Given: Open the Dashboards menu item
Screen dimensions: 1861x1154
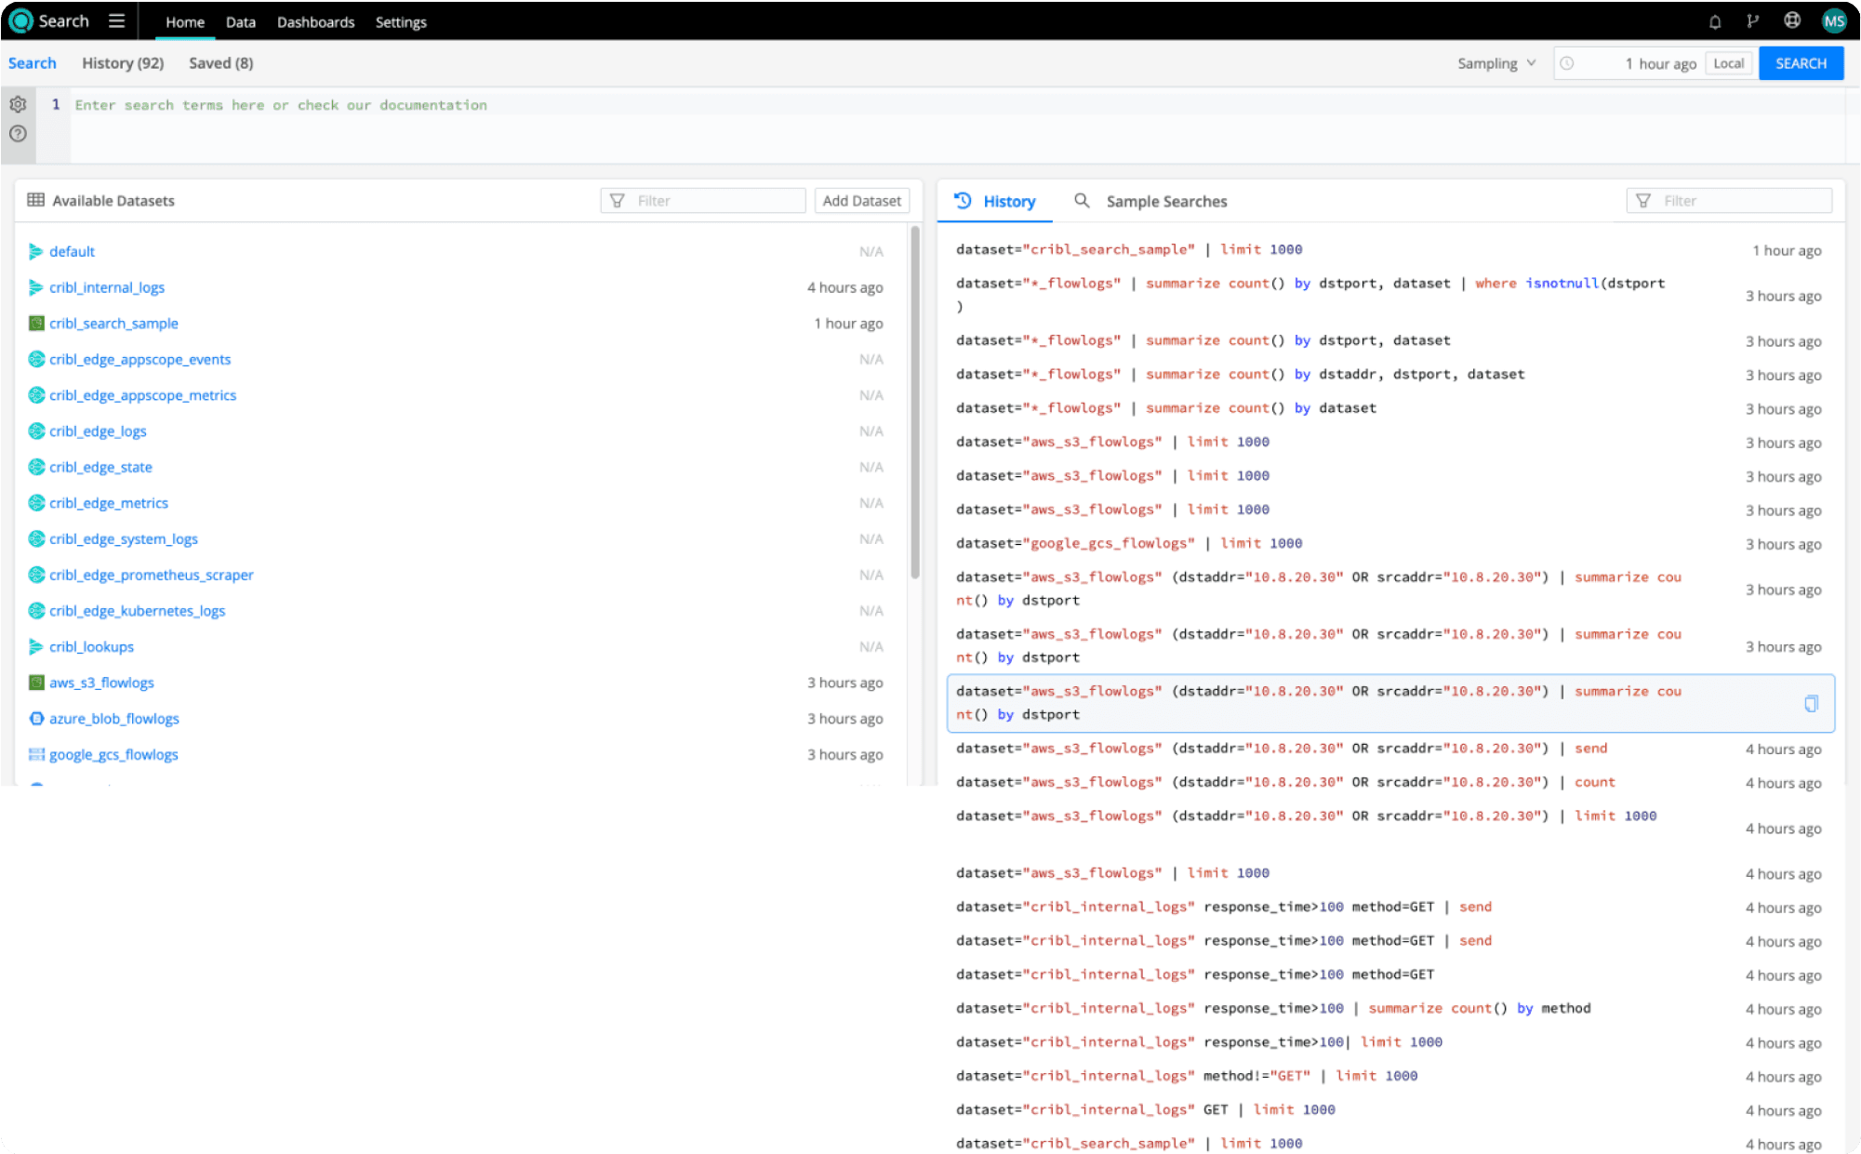Looking at the screenshot, I should tap(315, 22).
